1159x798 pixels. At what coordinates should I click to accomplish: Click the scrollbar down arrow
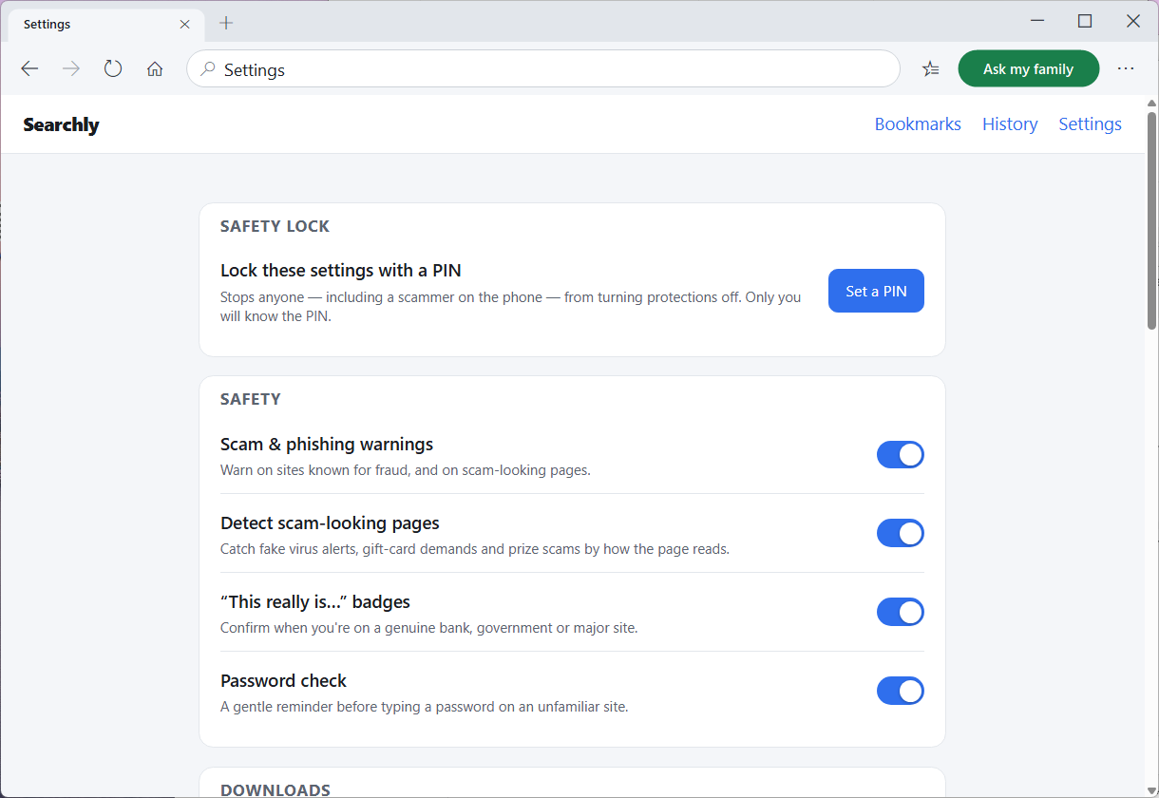pos(1151,789)
